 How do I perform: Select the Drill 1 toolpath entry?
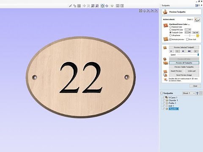[171, 106]
